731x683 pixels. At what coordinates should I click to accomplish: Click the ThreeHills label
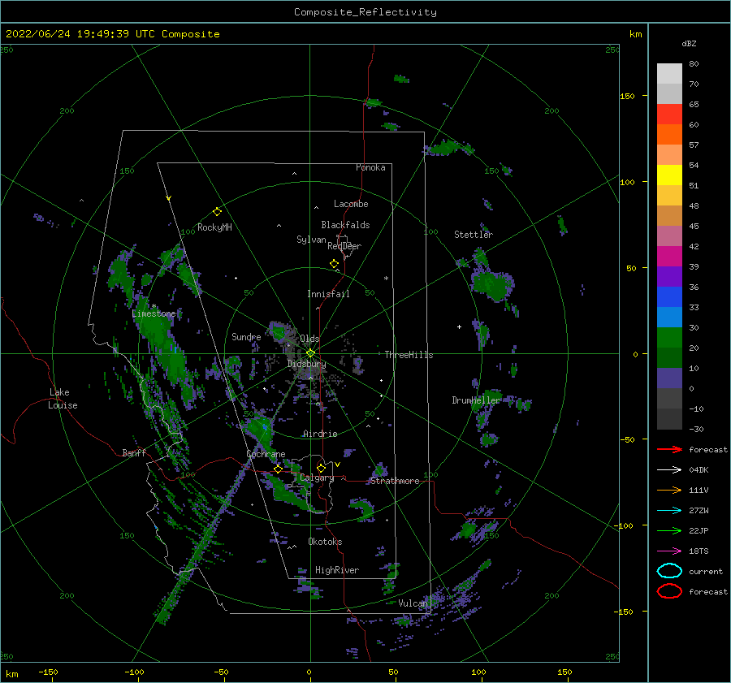[409, 355]
